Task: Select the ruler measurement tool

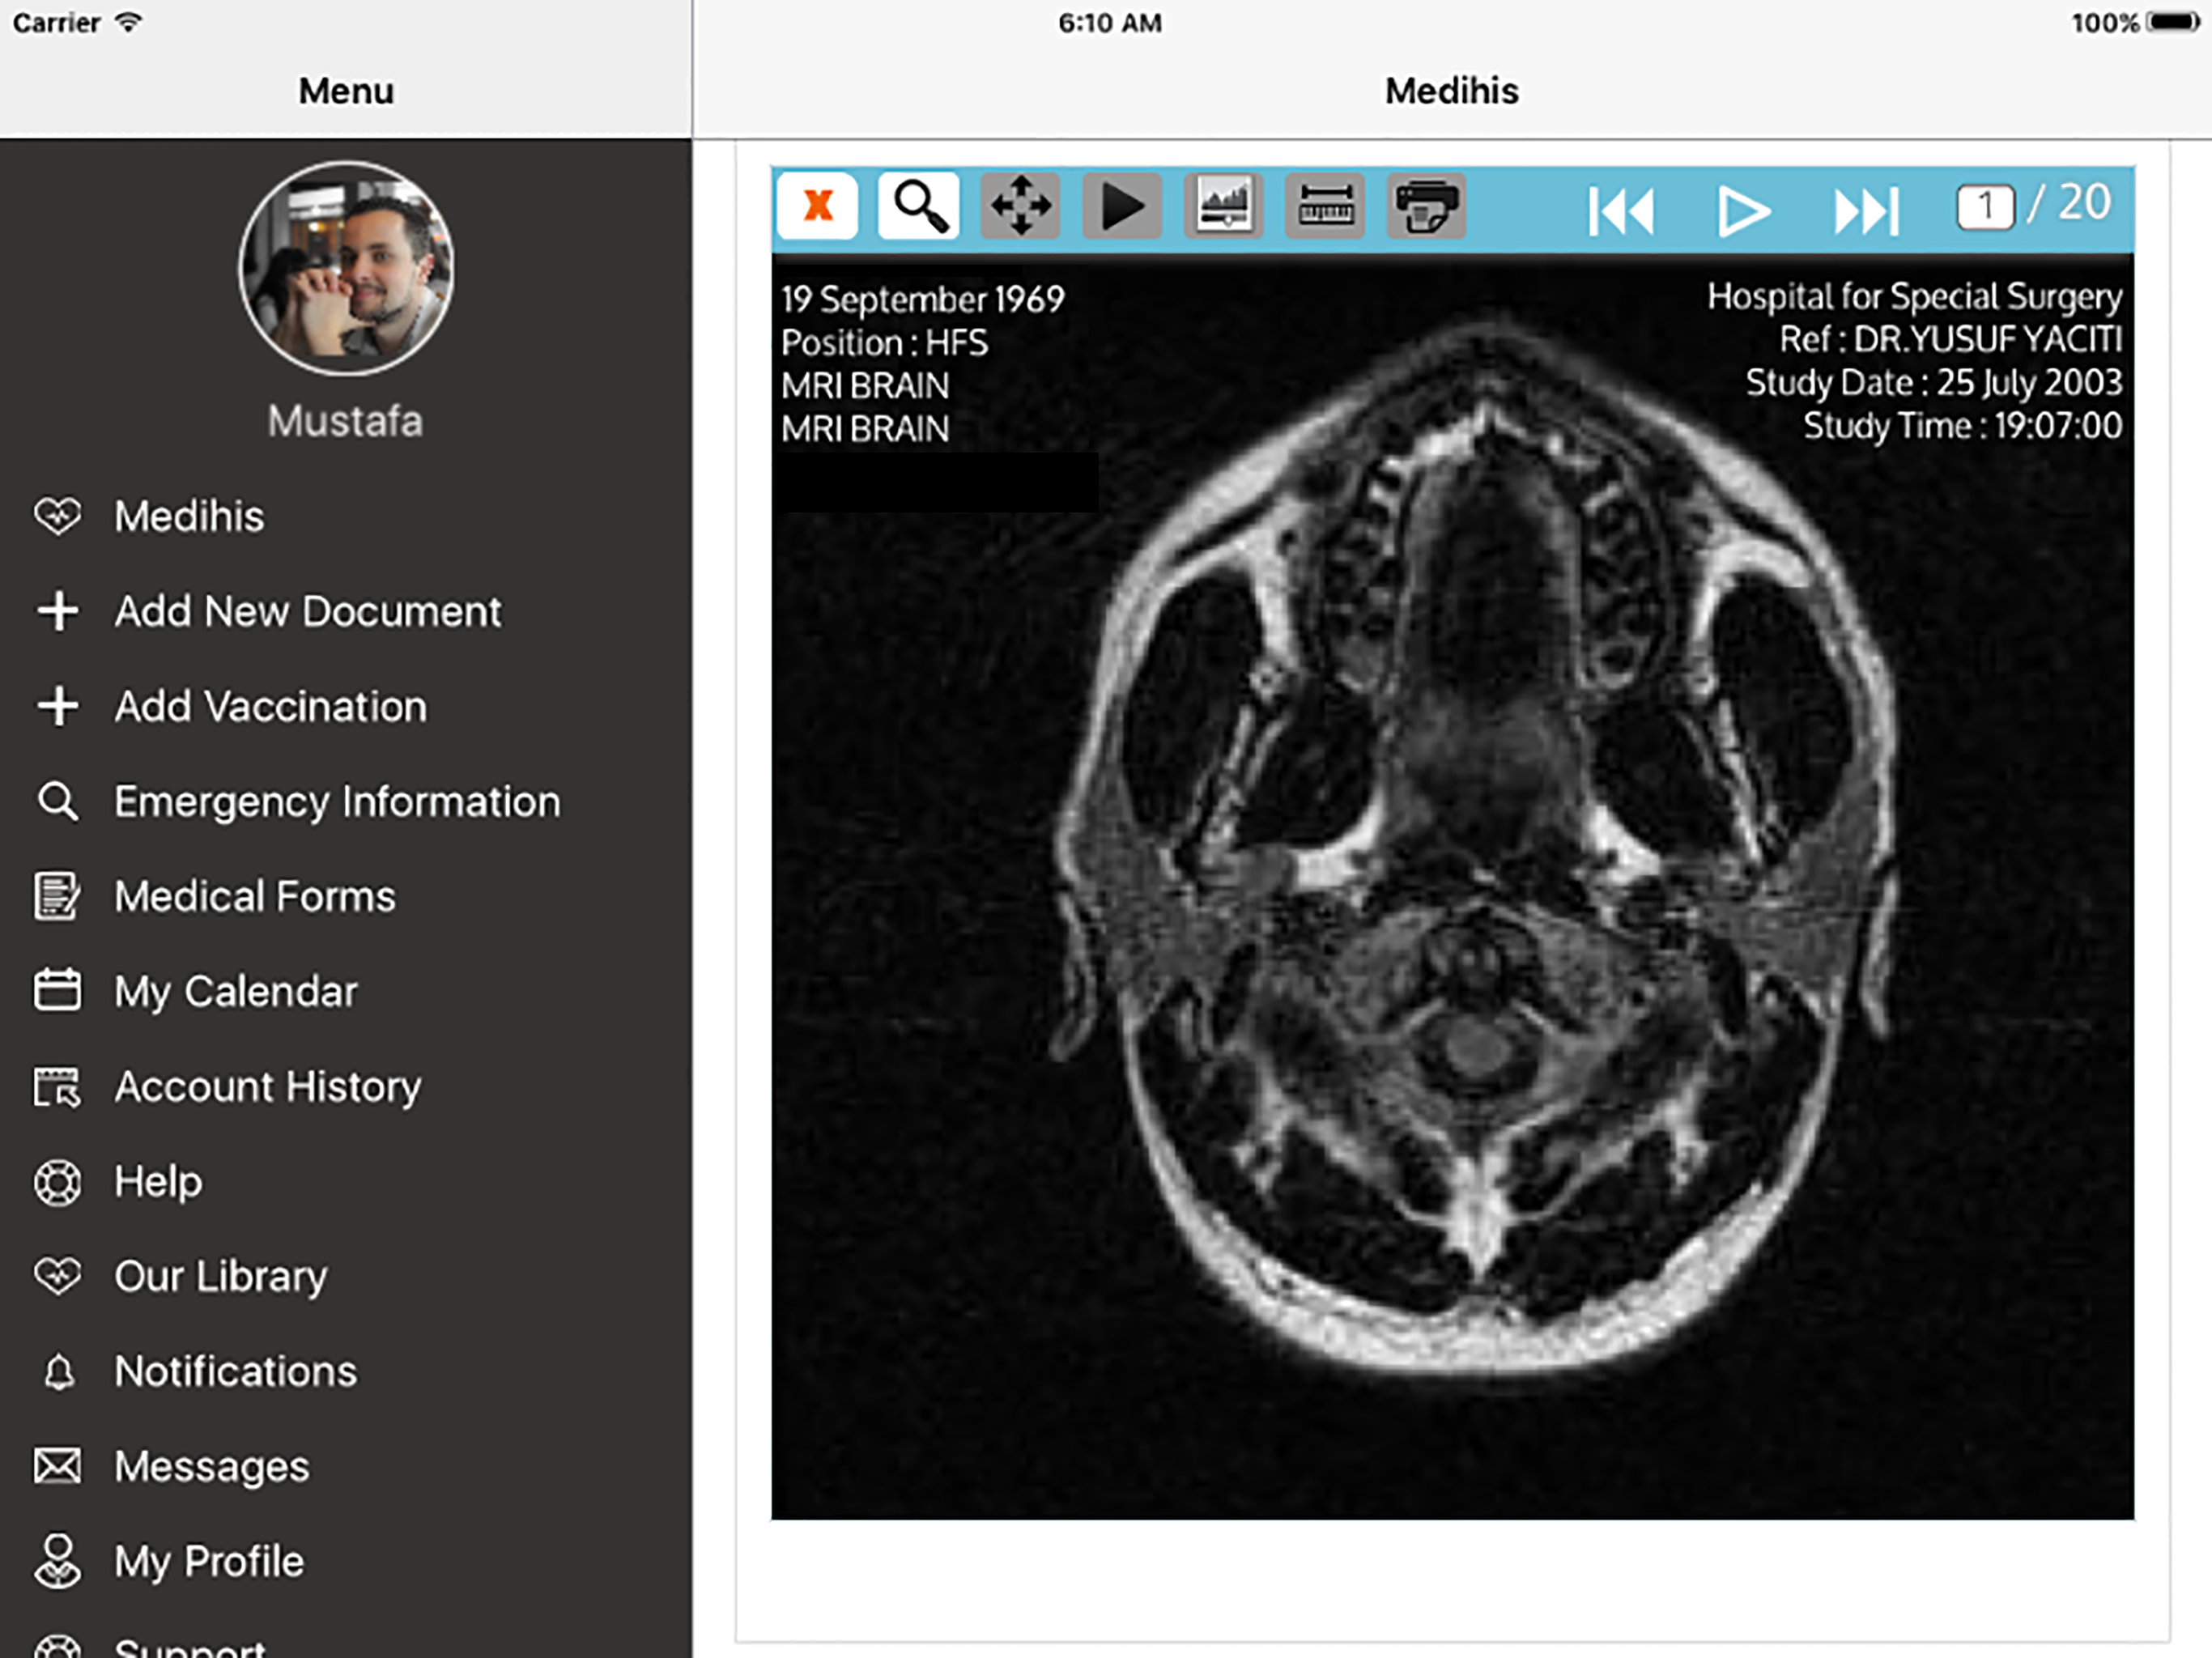Action: (1326, 207)
